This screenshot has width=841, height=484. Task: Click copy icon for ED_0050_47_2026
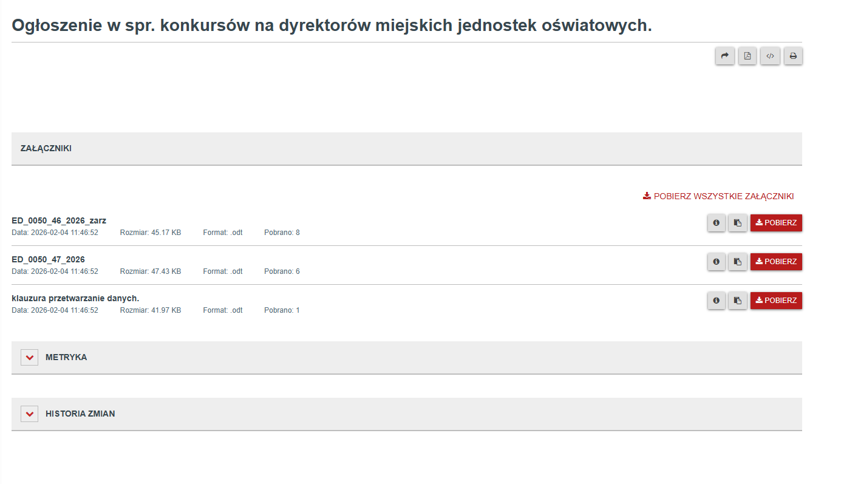738,262
